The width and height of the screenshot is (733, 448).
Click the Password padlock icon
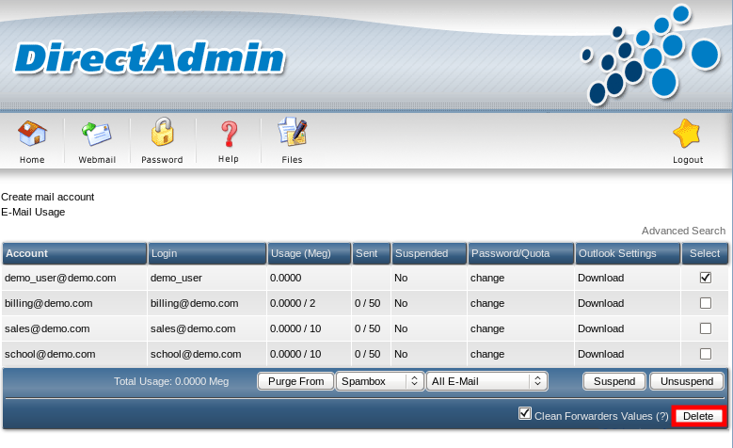click(x=162, y=135)
